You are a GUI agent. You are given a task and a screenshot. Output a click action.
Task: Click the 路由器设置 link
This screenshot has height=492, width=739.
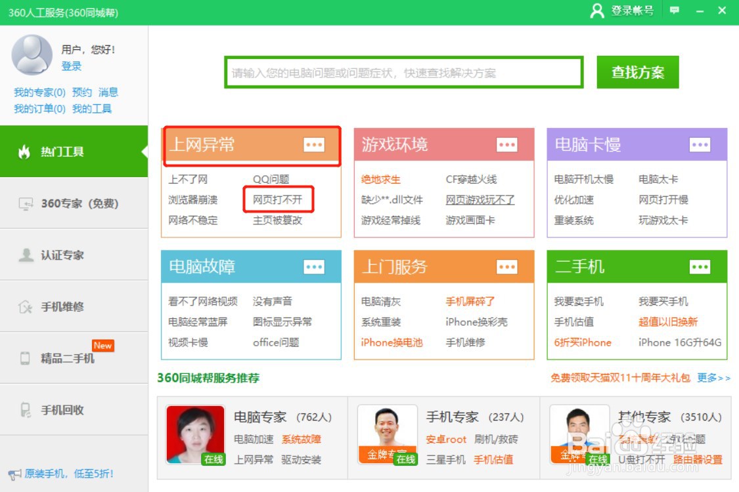[x=698, y=459]
